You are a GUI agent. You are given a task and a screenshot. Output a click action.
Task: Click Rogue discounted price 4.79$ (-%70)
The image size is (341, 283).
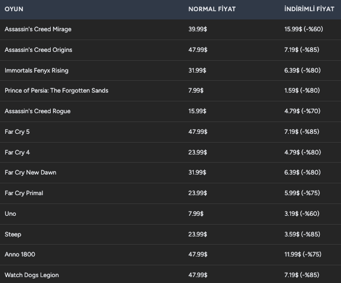coord(302,111)
